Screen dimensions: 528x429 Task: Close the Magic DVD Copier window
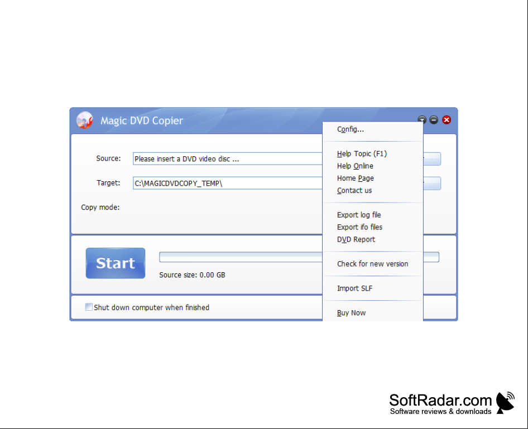click(x=447, y=120)
